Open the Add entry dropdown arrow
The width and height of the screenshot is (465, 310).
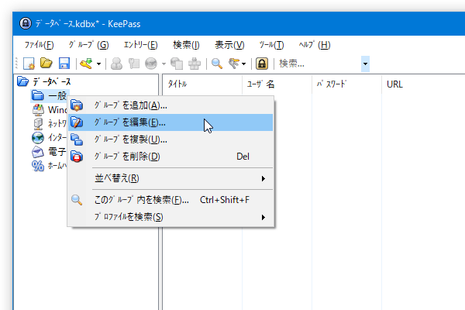pyautogui.click(x=98, y=64)
